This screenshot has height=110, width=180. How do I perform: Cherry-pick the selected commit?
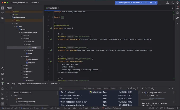(x=131, y=88)
